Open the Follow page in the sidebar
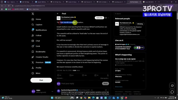178x100 pixels. point(36,36)
